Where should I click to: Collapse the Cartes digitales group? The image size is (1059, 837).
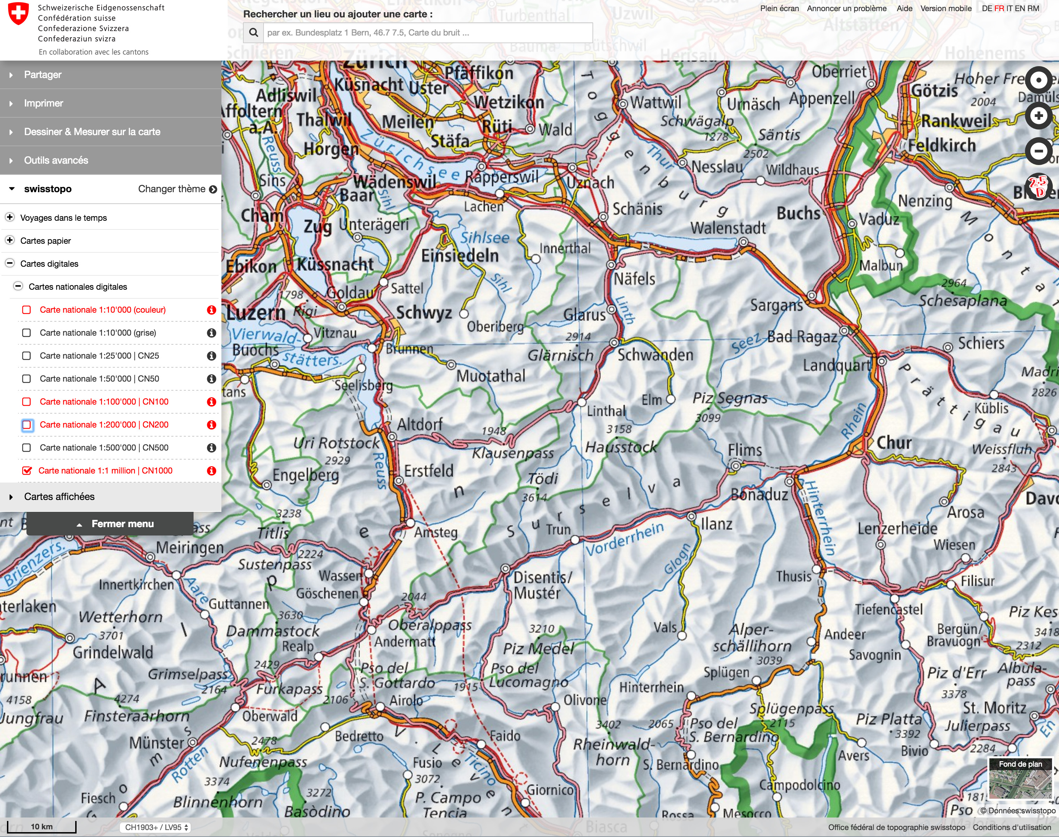pos(10,263)
